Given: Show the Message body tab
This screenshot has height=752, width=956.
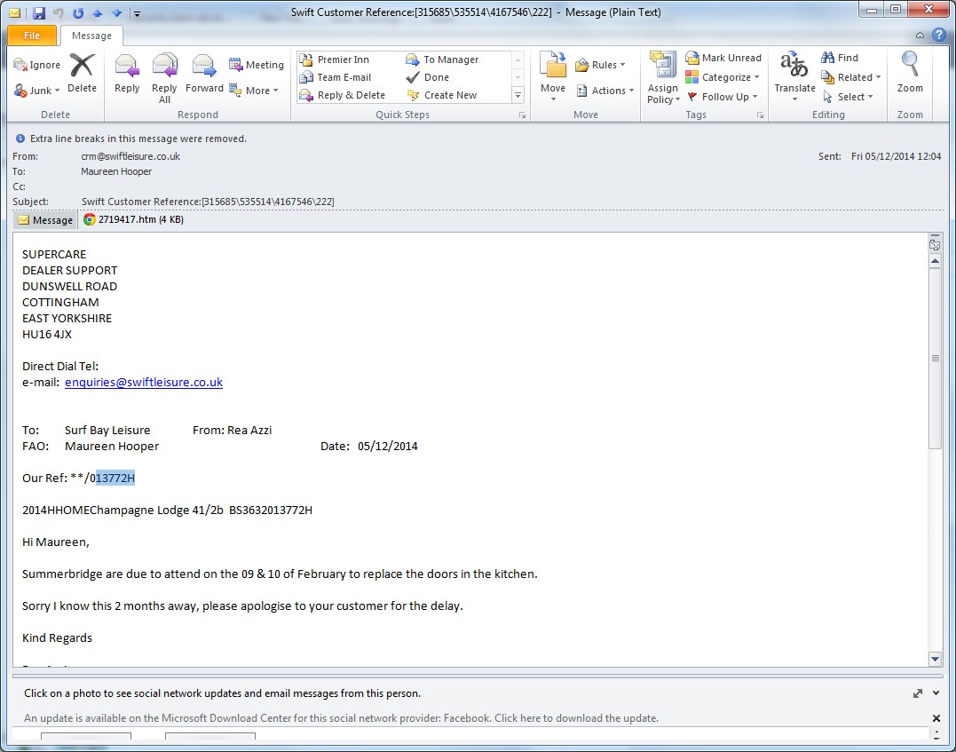Looking at the screenshot, I should tap(45, 219).
